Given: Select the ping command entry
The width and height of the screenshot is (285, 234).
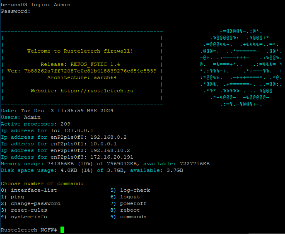Looking at the screenshot, I should coord(12,197).
